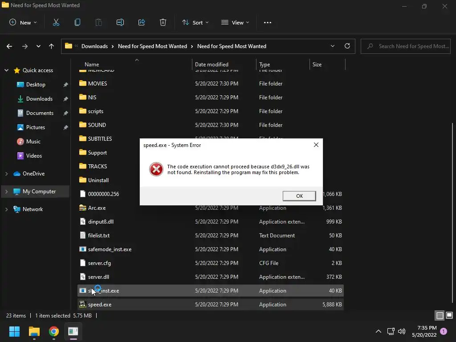Sort by Name column header

92,65
